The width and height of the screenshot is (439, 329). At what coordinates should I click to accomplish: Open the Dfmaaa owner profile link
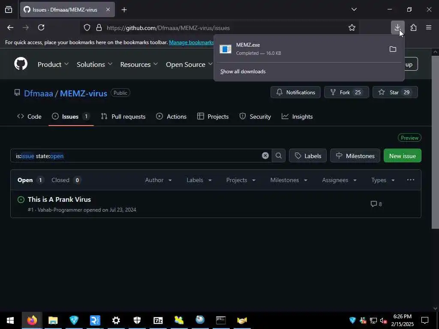pos(38,93)
